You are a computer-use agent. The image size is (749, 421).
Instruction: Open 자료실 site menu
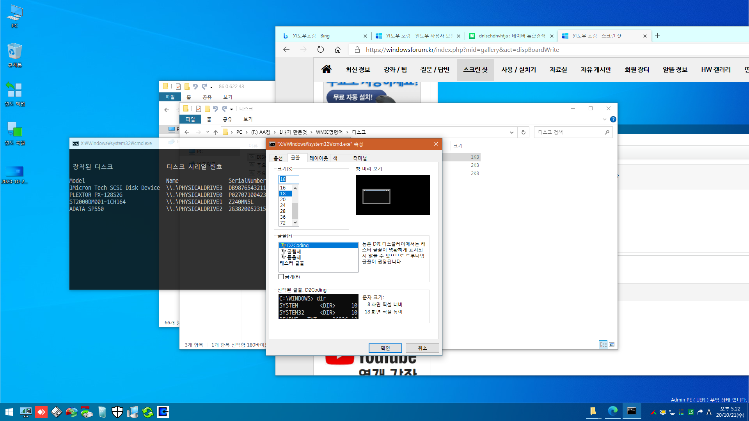[x=558, y=70]
